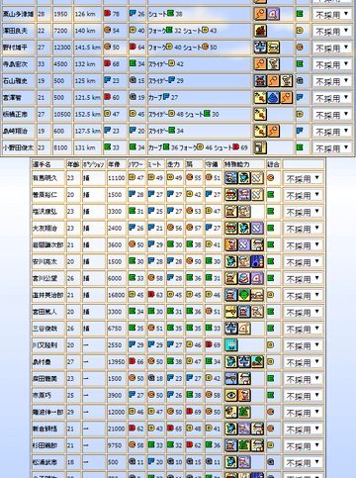Click the orange ability icon in the 126 km pitcher row
The image size is (356, 478).
tap(260, 14)
